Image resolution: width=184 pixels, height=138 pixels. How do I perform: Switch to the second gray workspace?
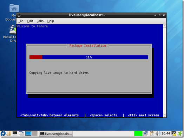coord(34,133)
